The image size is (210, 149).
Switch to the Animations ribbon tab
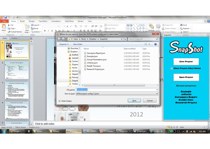tap(56, 21)
